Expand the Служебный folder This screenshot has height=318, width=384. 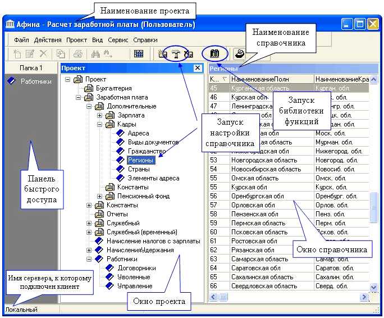pos(89,223)
